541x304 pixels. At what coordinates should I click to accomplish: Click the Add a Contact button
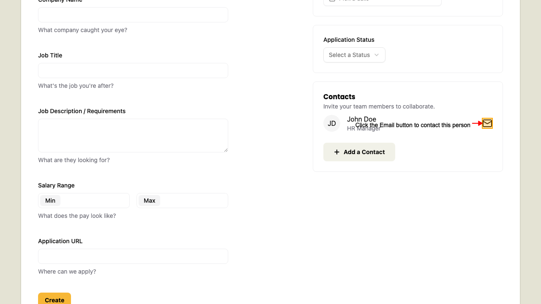tap(359, 152)
